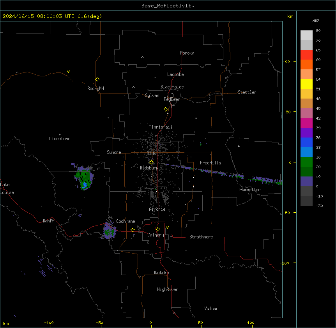336x328 pixels.
Task: Select the white asterisk east of Innisfail
Action: tap(196, 118)
